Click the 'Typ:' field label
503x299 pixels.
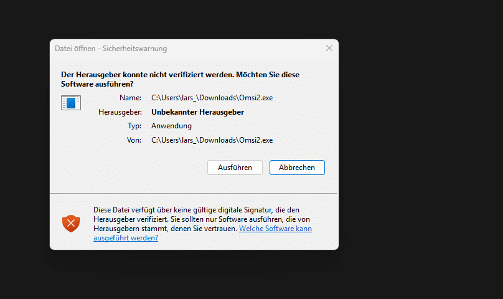pos(134,126)
